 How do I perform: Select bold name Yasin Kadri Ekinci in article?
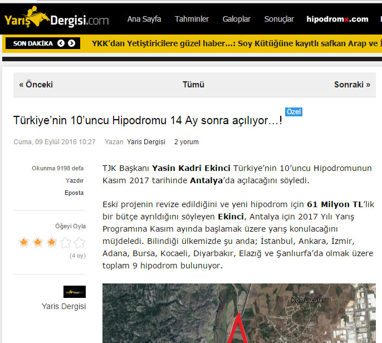click(x=191, y=168)
